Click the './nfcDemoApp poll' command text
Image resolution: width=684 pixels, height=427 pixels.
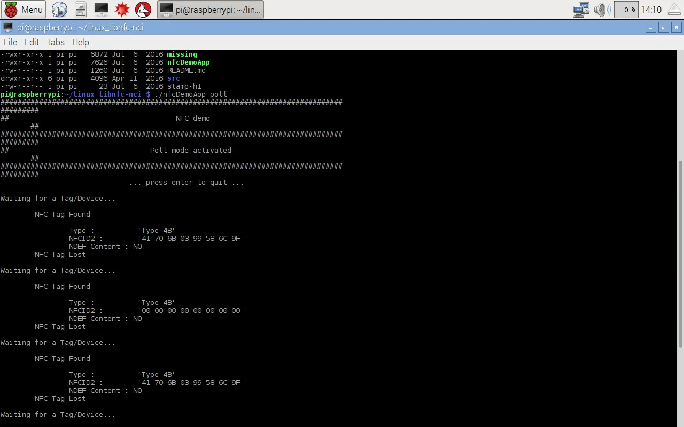point(190,94)
